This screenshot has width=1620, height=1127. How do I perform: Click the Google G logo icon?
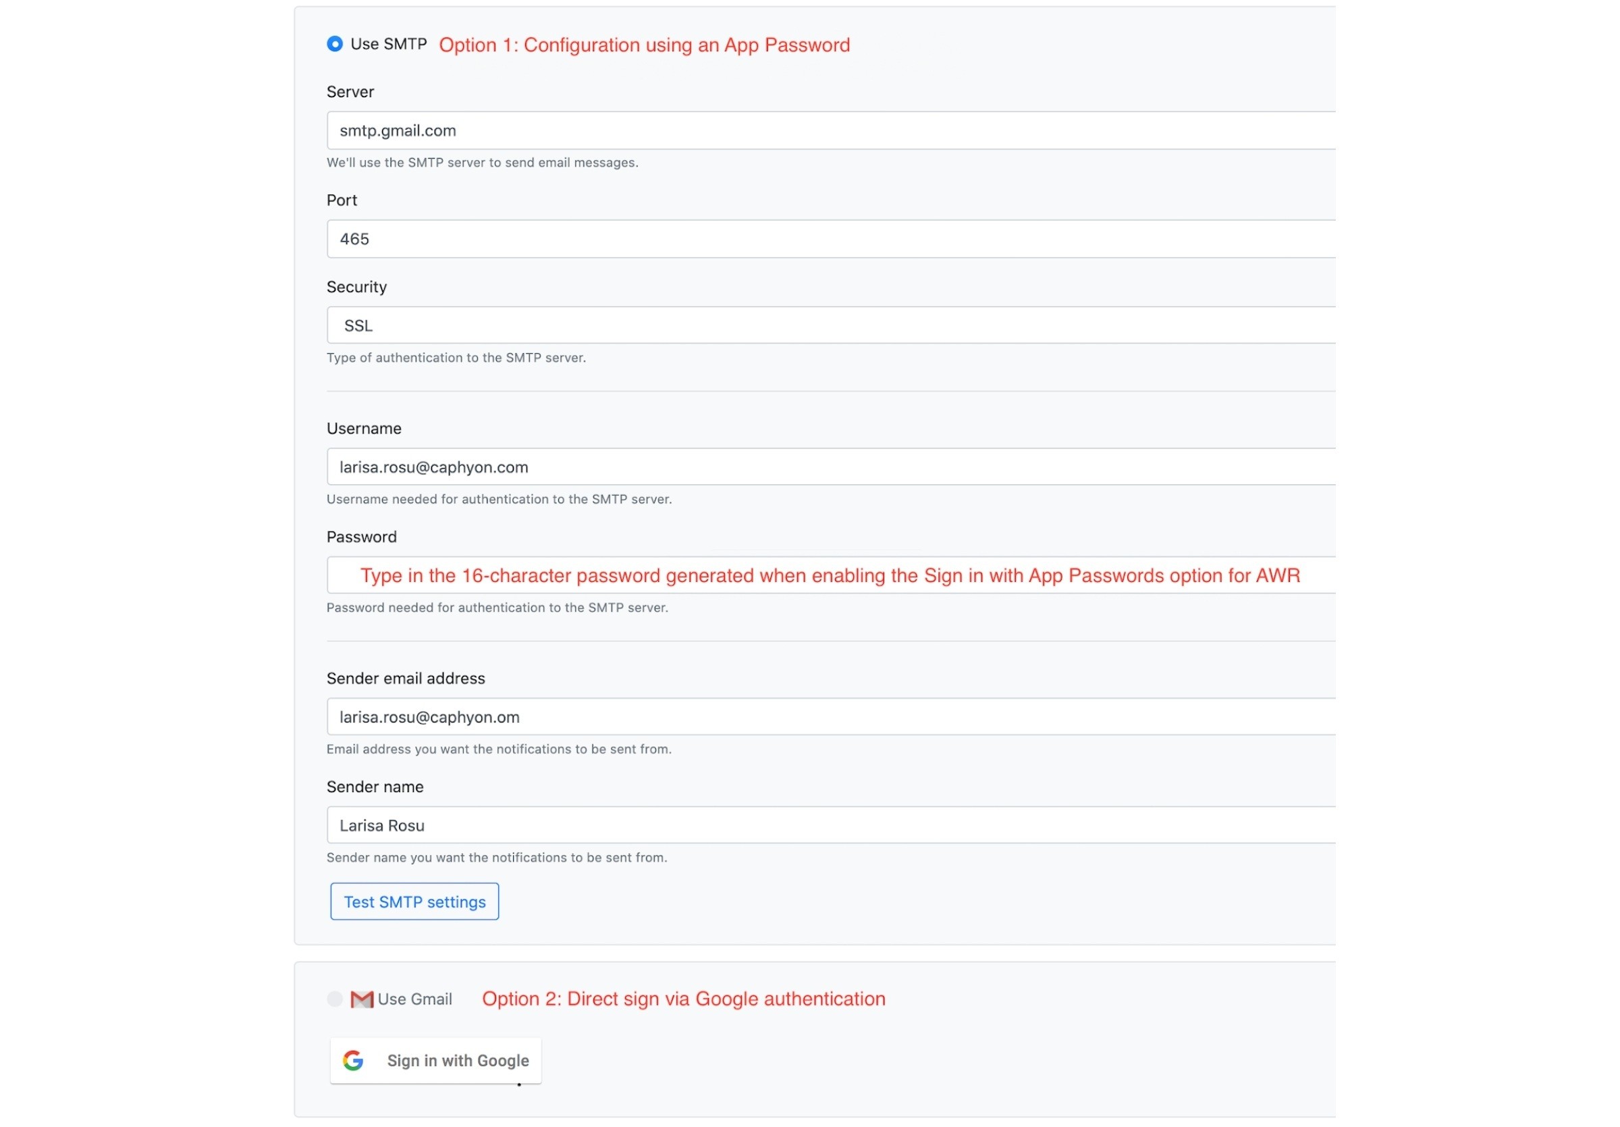[353, 1060]
